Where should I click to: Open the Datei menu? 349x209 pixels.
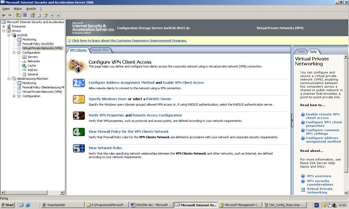(6, 9)
